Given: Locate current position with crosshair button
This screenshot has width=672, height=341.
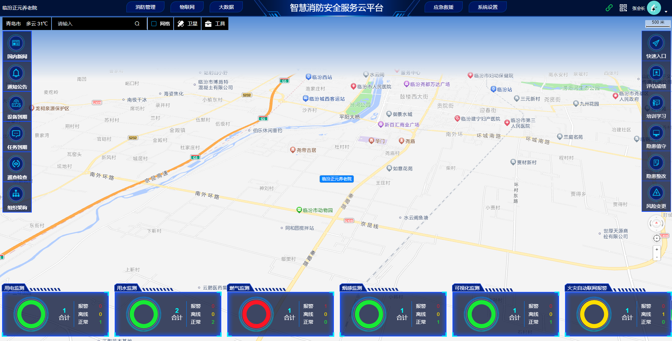Looking at the screenshot, I should click(x=656, y=238).
